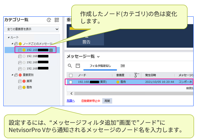Click the 再開 button

point(107,101)
